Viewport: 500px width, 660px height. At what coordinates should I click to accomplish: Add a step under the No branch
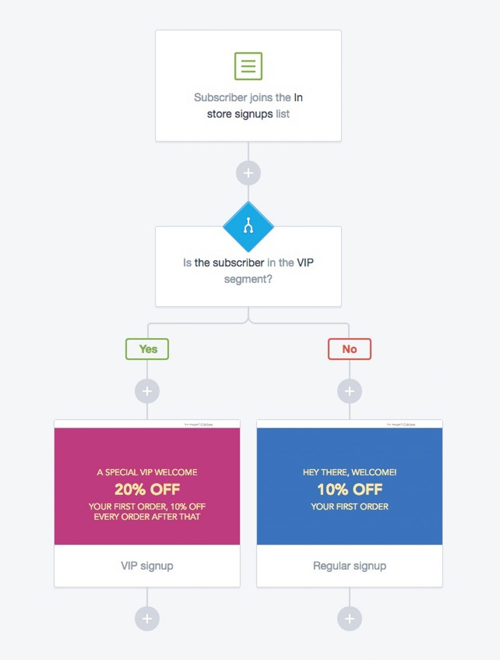point(349,391)
